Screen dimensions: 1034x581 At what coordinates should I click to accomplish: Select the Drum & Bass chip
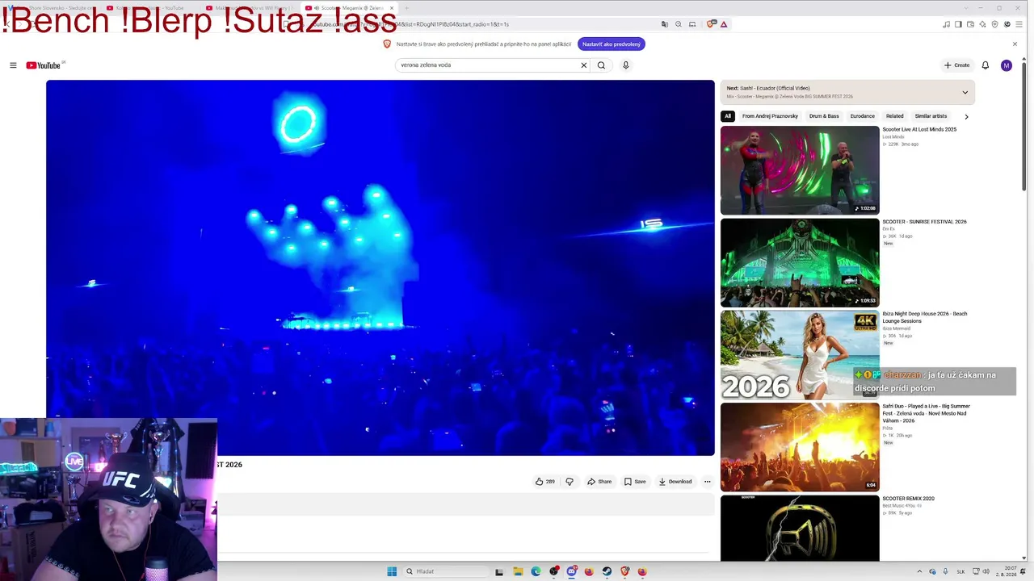[x=824, y=116]
